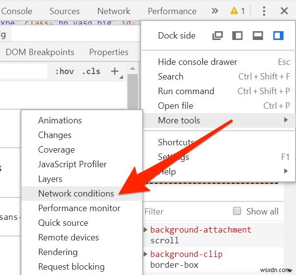The width and height of the screenshot is (296, 275).
Task: Dock DevTools to left side icon
Action: 237,36
